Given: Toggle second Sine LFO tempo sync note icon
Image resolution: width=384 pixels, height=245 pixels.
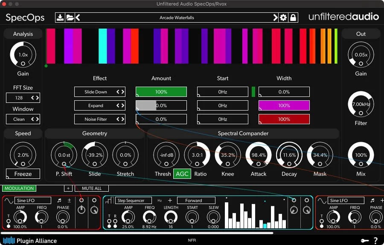Looking at the screenshot, I should 372,201.
